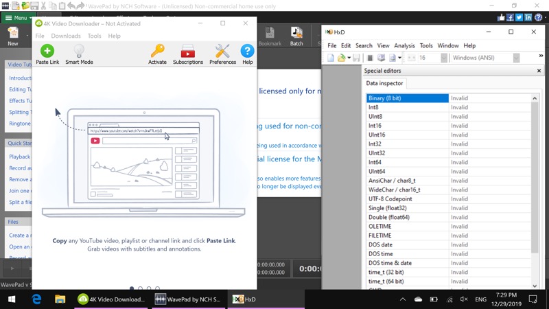Expand disk image dropdown arrow in HxD

399,58
